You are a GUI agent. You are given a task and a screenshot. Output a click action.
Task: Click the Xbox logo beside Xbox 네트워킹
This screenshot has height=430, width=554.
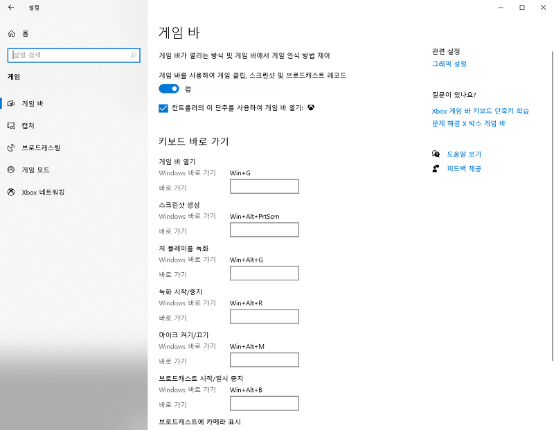[x=12, y=192]
